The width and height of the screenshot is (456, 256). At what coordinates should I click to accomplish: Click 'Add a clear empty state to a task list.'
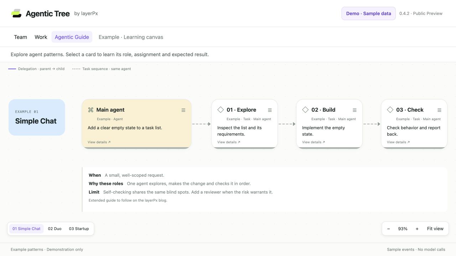(x=125, y=128)
